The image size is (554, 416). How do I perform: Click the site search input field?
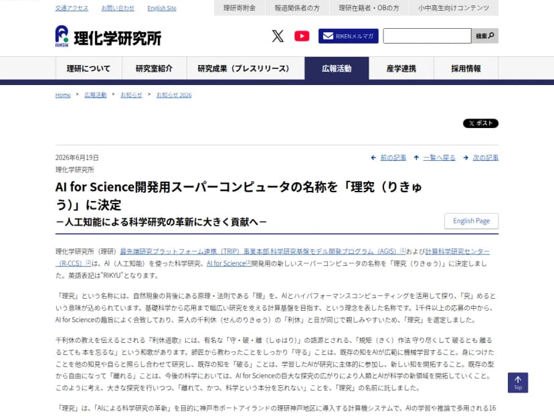pos(427,36)
